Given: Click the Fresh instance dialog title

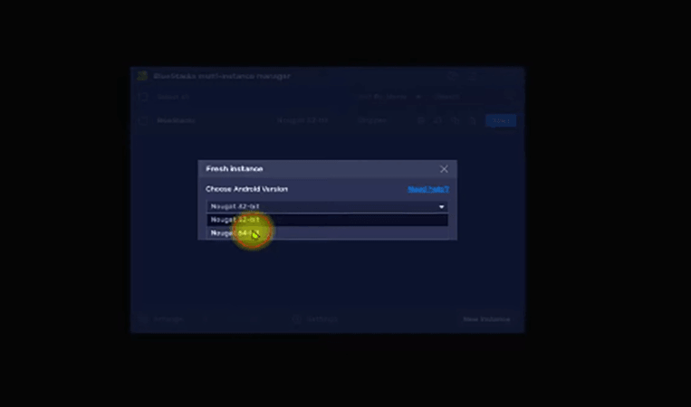Looking at the screenshot, I should pyautogui.click(x=234, y=169).
